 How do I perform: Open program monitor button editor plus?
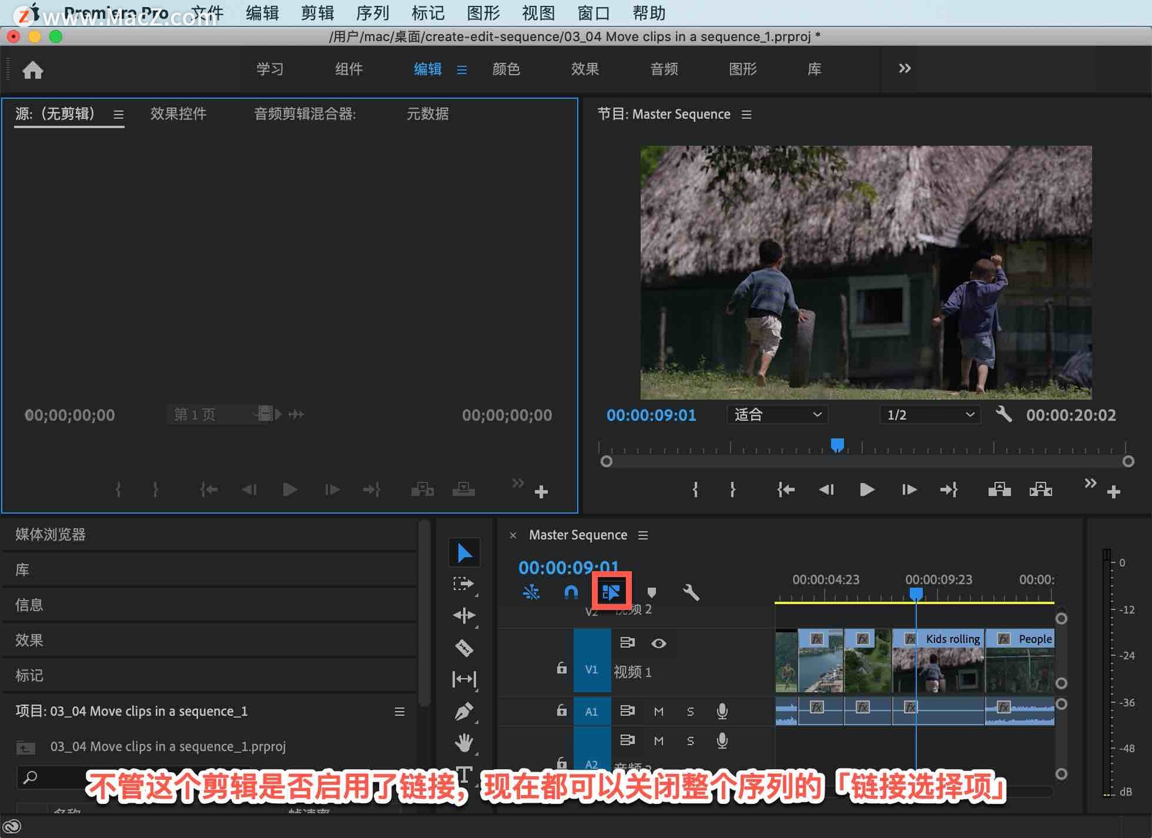[1114, 492]
